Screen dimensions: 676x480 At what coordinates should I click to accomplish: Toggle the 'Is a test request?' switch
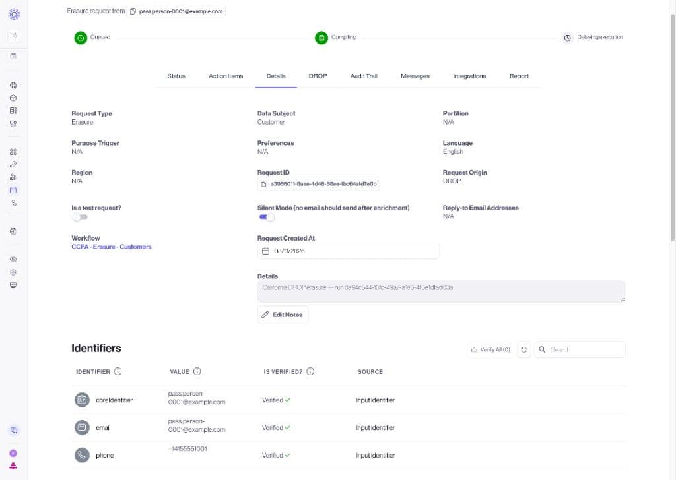click(80, 217)
